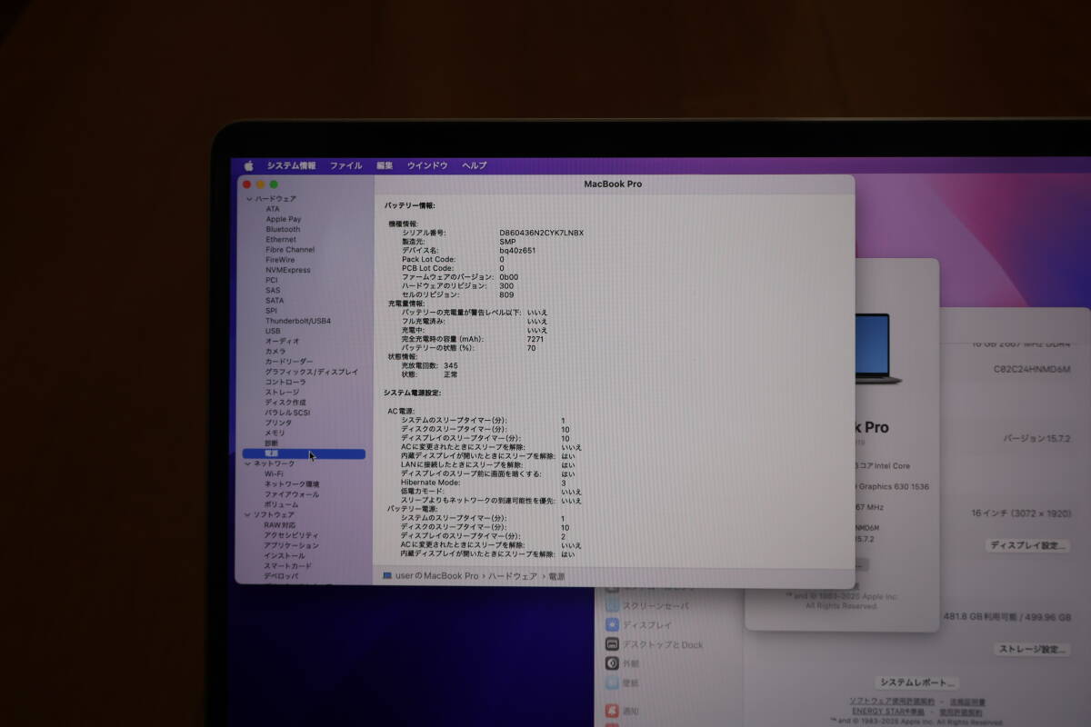This screenshot has width=1091, height=727.
Task: Collapse the ネットワーク tree section
Action: [x=249, y=463]
